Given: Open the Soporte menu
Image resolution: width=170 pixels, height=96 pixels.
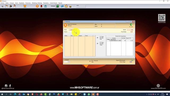Looking at the screenshot, I should [60, 3].
